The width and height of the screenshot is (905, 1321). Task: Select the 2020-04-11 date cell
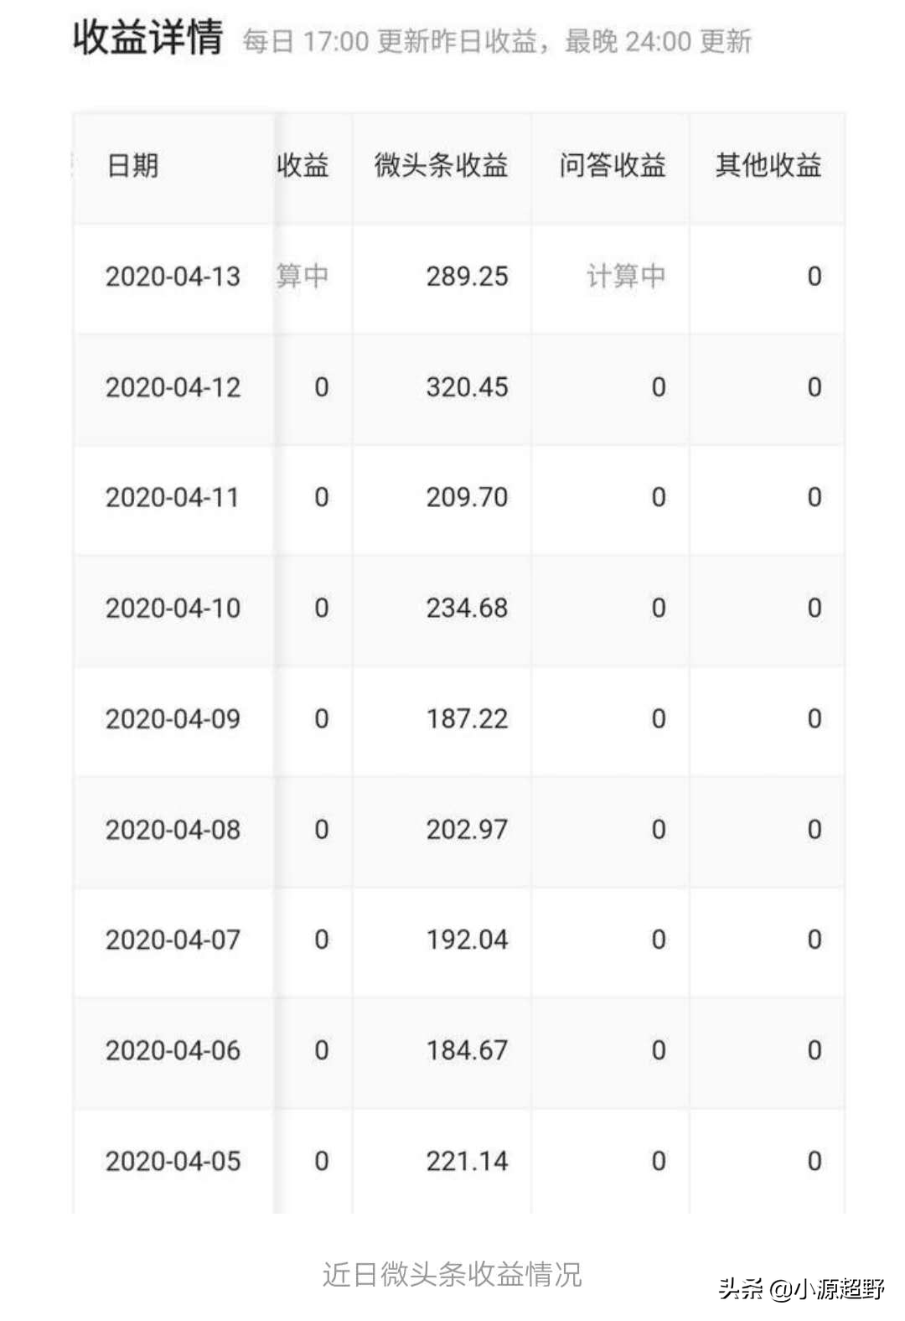point(173,498)
